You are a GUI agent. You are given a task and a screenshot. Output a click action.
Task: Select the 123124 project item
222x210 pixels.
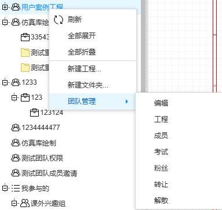[x=52, y=113]
